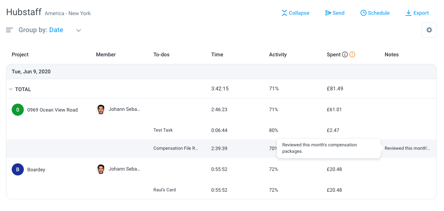Select the Date grouping value

pos(56,30)
